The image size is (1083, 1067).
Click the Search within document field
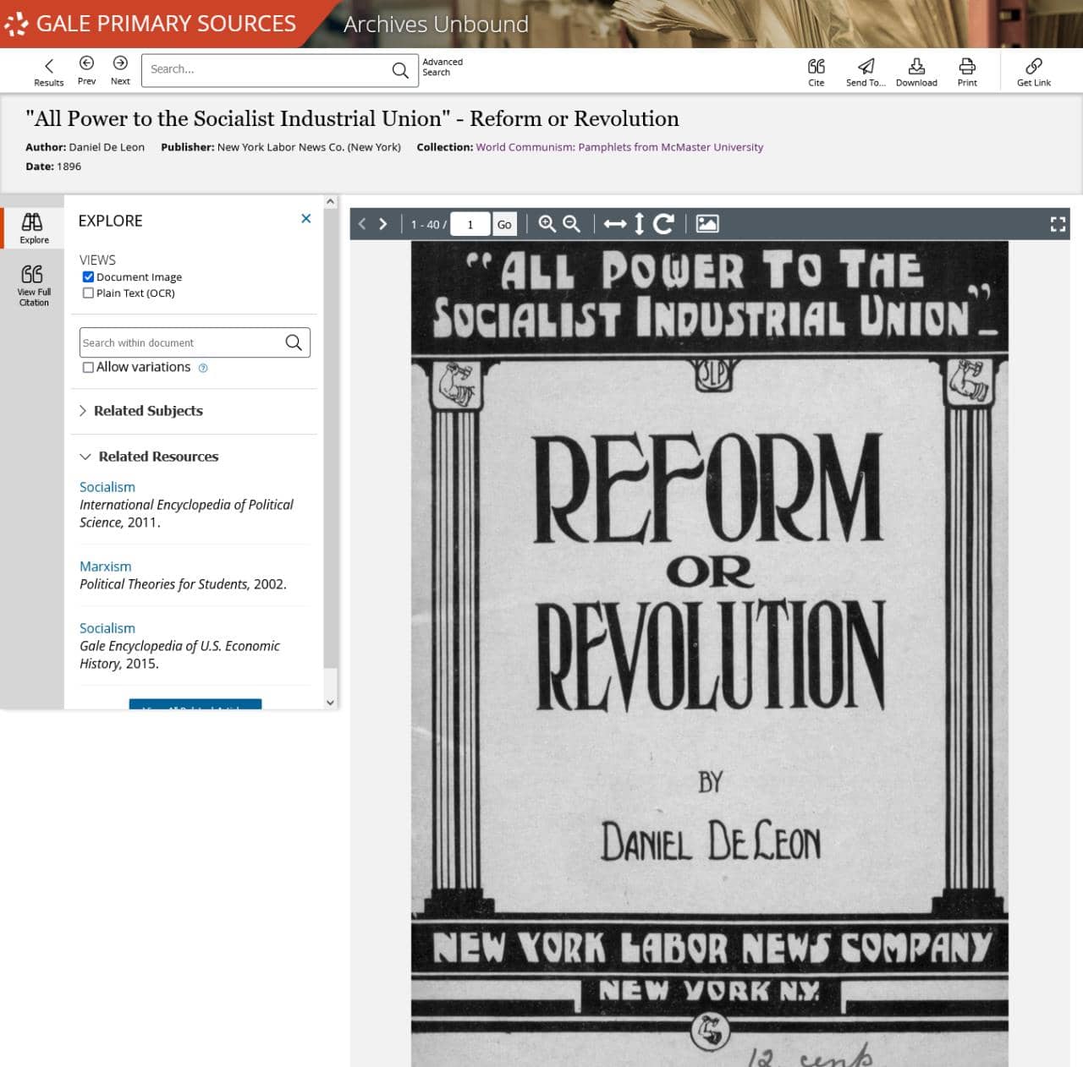[182, 342]
